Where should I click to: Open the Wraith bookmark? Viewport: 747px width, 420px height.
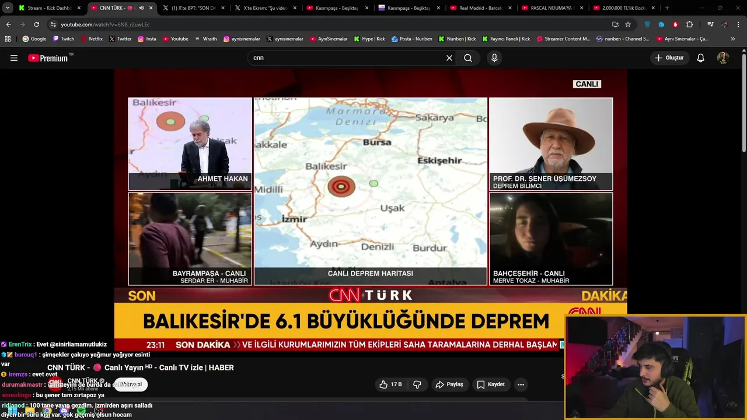(206, 39)
